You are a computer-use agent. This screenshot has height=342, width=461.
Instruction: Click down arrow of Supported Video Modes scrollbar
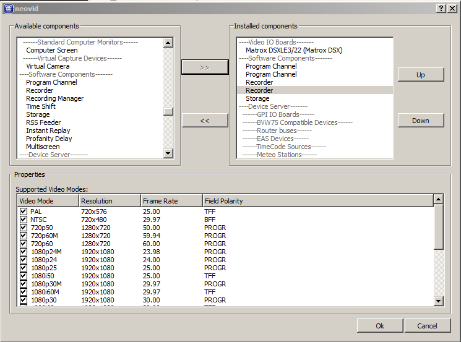[x=438, y=301]
